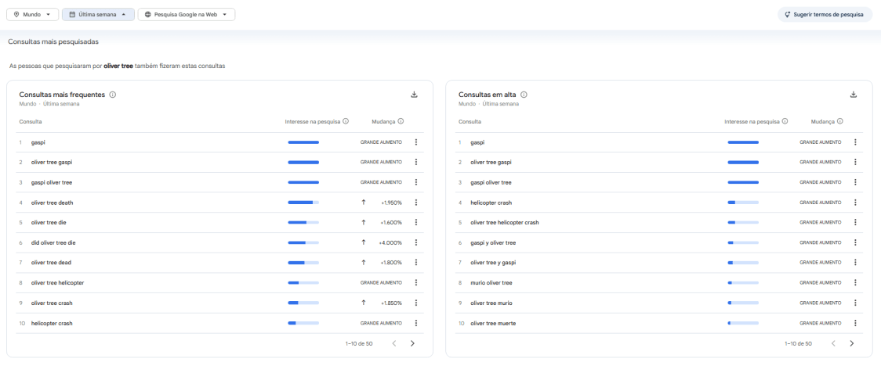Open query oliver tree helicopter
The image size is (881, 373).
pos(58,283)
